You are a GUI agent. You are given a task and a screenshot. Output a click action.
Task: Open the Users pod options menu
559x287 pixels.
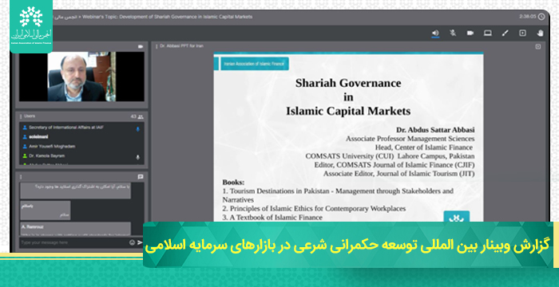[x=21, y=116]
